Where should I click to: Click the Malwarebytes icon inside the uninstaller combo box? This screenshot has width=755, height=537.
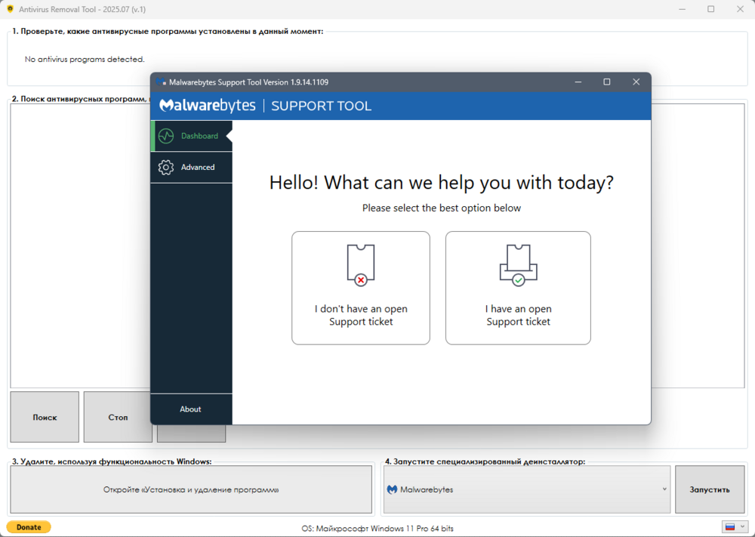pyautogui.click(x=392, y=489)
